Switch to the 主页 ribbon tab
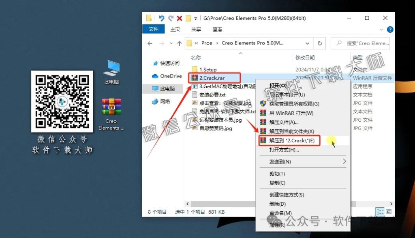This screenshot has width=415, height=238. pyautogui.click(x=175, y=29)
